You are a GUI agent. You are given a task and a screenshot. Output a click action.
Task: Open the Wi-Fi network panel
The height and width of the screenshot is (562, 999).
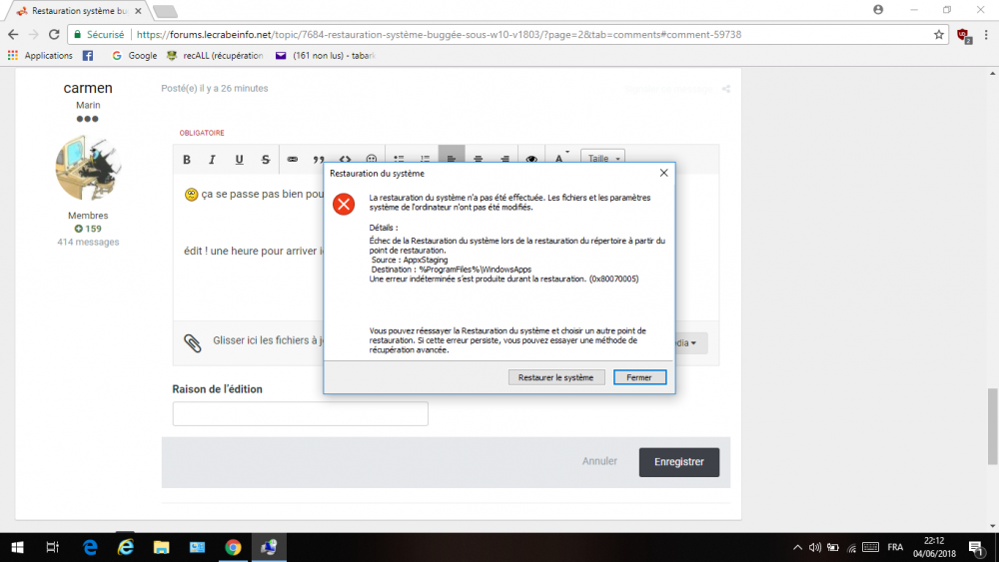[x=851, y=548]
